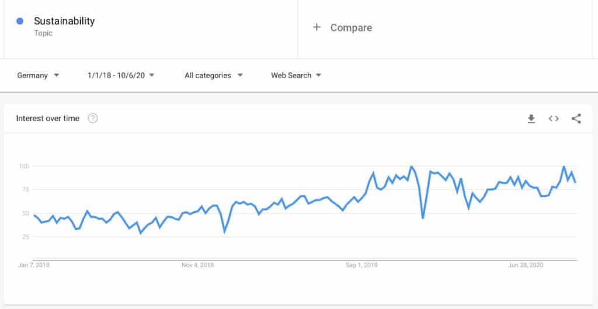598x309 pixels.
Task: Open the Web Search type dropdown
Action: point(296,75)
